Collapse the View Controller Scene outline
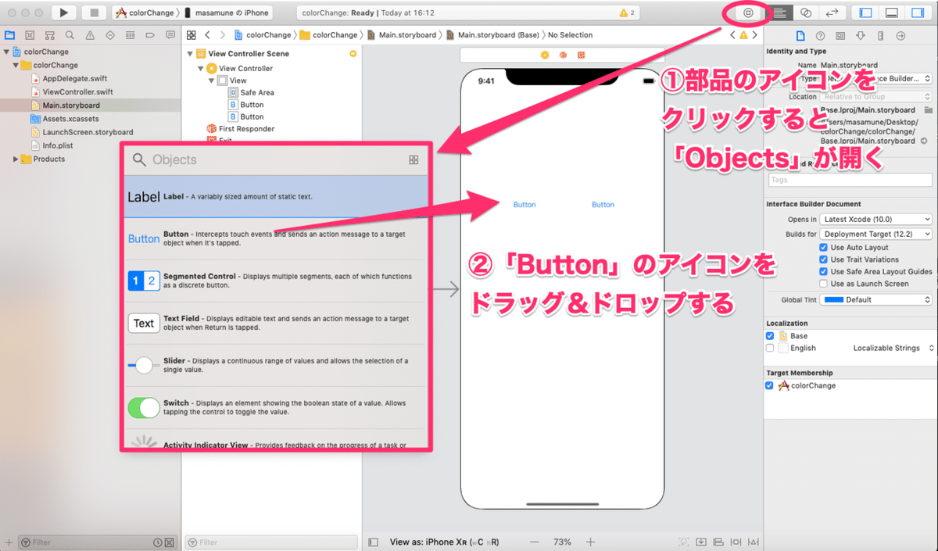Screen dimensions: 938x551 (190, 53)
